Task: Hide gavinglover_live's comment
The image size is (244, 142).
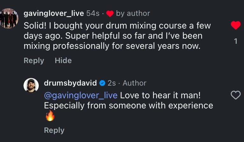Action: [63, 61]
